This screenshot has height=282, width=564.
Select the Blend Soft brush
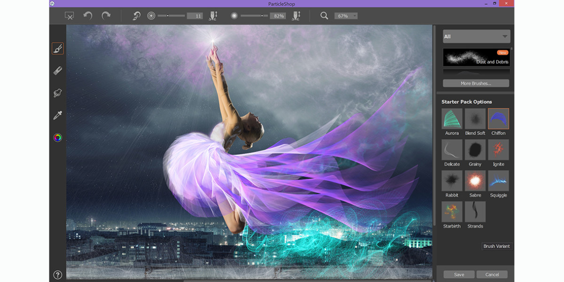click(x=475, y=119)
